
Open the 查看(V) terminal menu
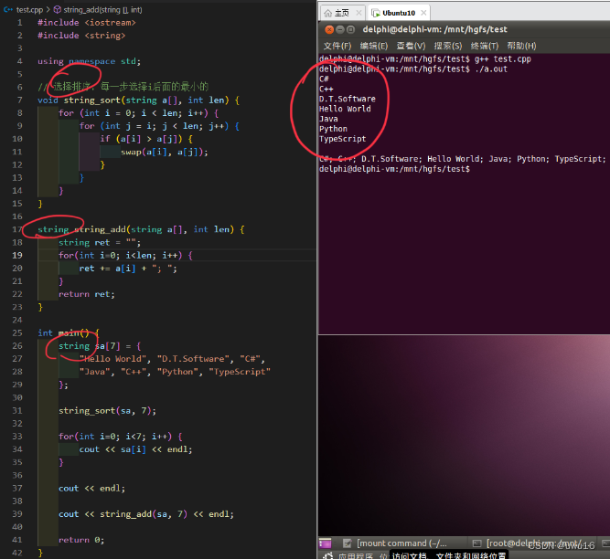411,46
